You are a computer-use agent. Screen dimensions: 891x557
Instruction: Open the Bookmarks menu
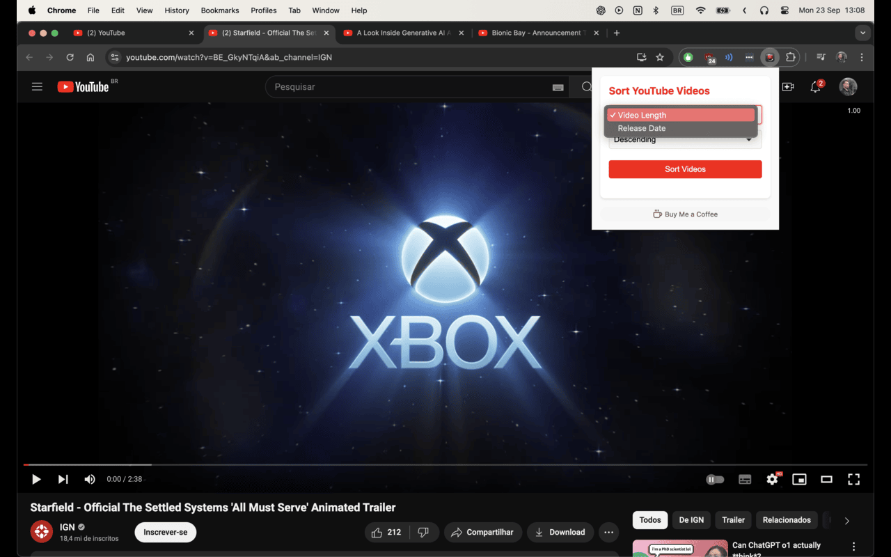point(220,10)
